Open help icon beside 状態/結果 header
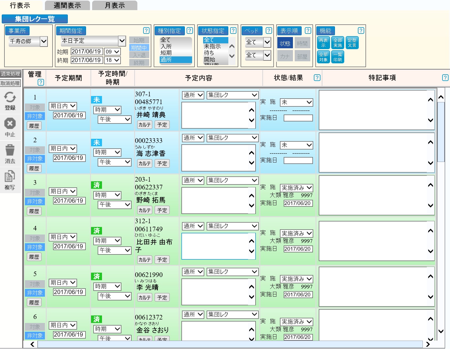 [x=317, y=77]
